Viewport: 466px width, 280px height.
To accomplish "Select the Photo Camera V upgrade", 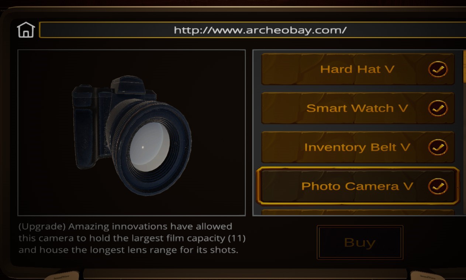I will 358,186.
